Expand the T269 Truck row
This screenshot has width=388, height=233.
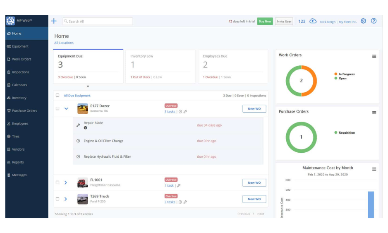pyautogui.click(x=66, y=199)
